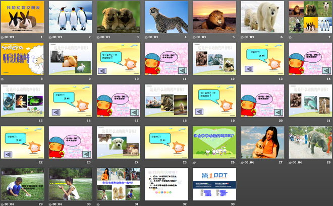This screenshot has height=206, width=333.
Task: Click the transition star icon under slide 2
Action: (x=50, y=38)
